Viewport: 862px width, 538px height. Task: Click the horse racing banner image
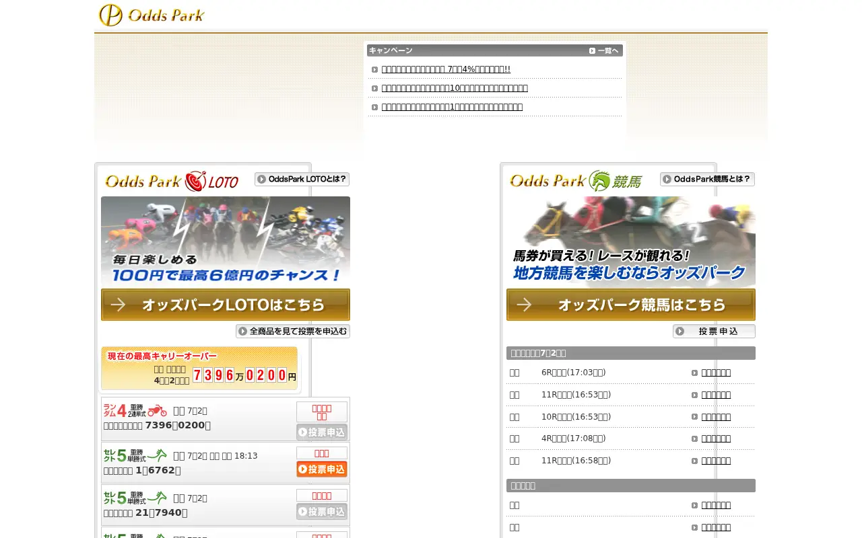pos(631,241)
